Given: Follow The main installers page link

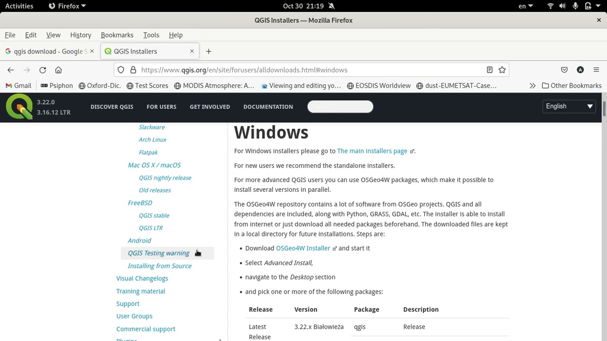Looking at the screenshot, I should (x=372, y=151).
